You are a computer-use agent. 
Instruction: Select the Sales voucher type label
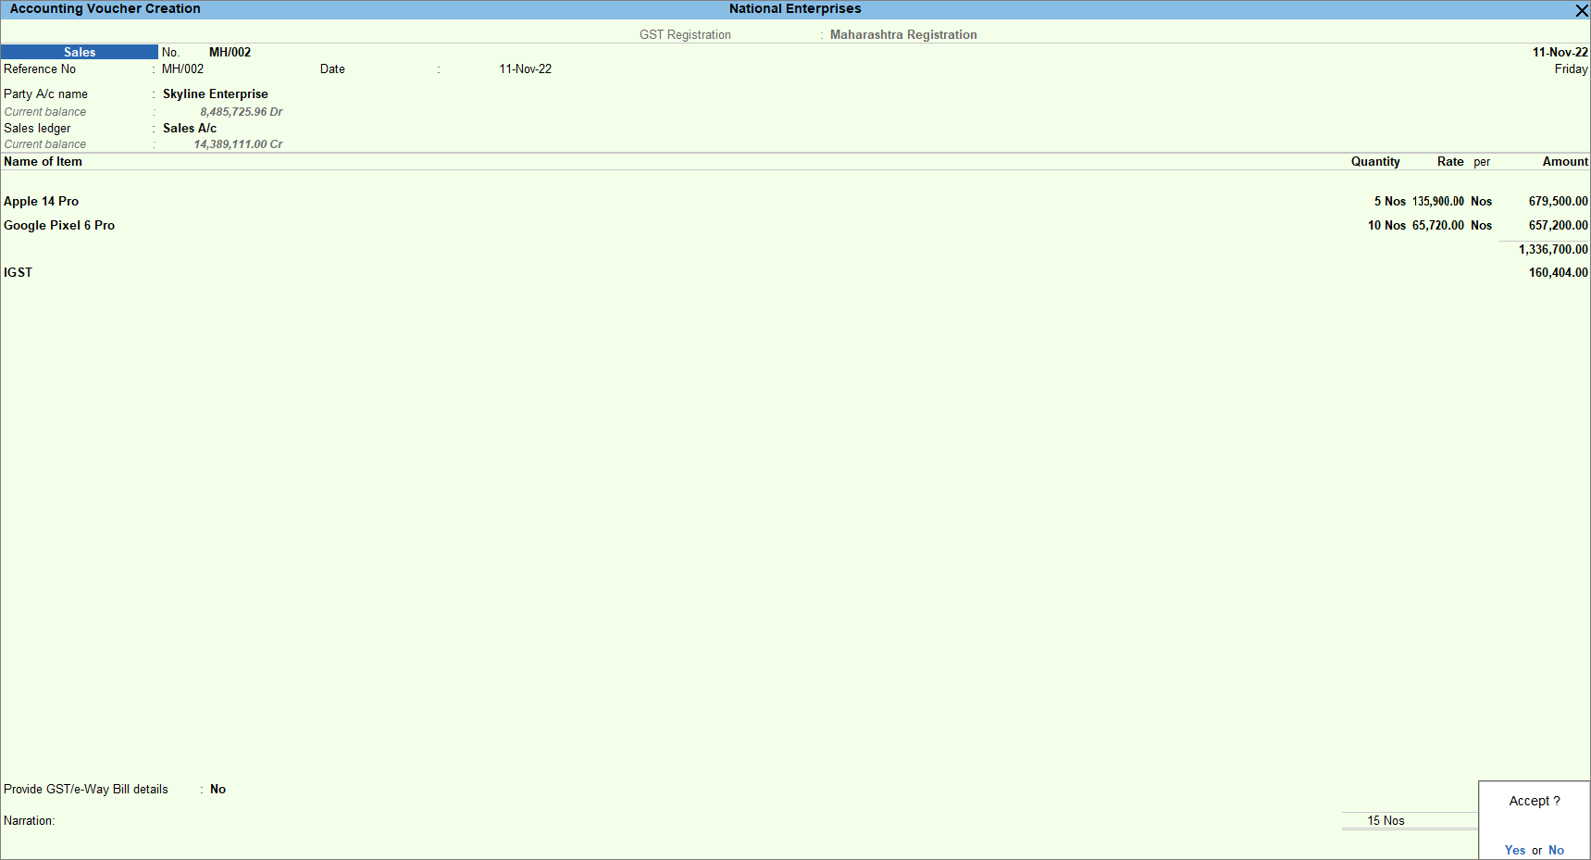(80, 52)
